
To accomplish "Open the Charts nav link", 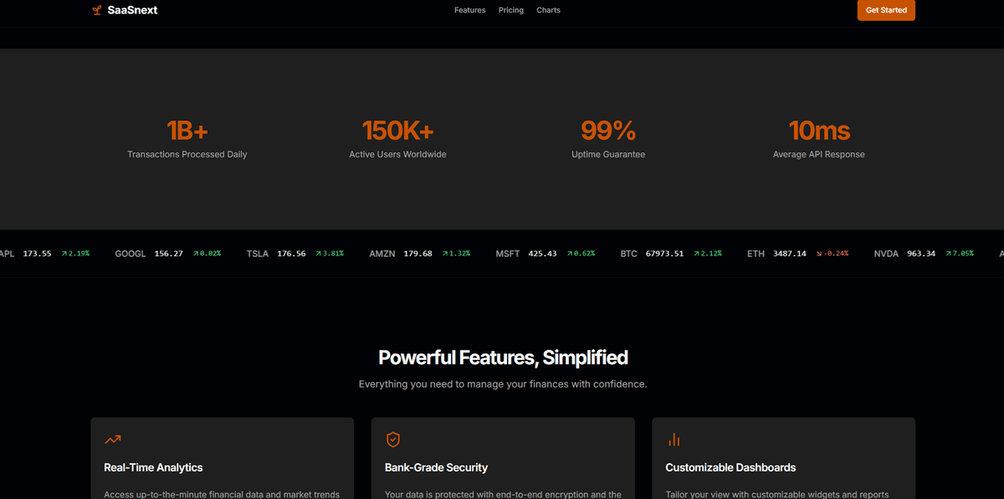I will coord(549,10).
